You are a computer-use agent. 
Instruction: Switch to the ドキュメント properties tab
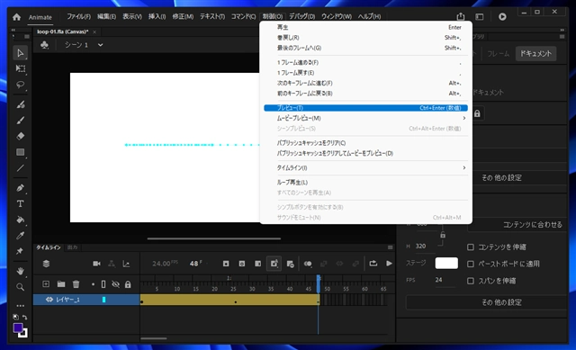[535, 54]
